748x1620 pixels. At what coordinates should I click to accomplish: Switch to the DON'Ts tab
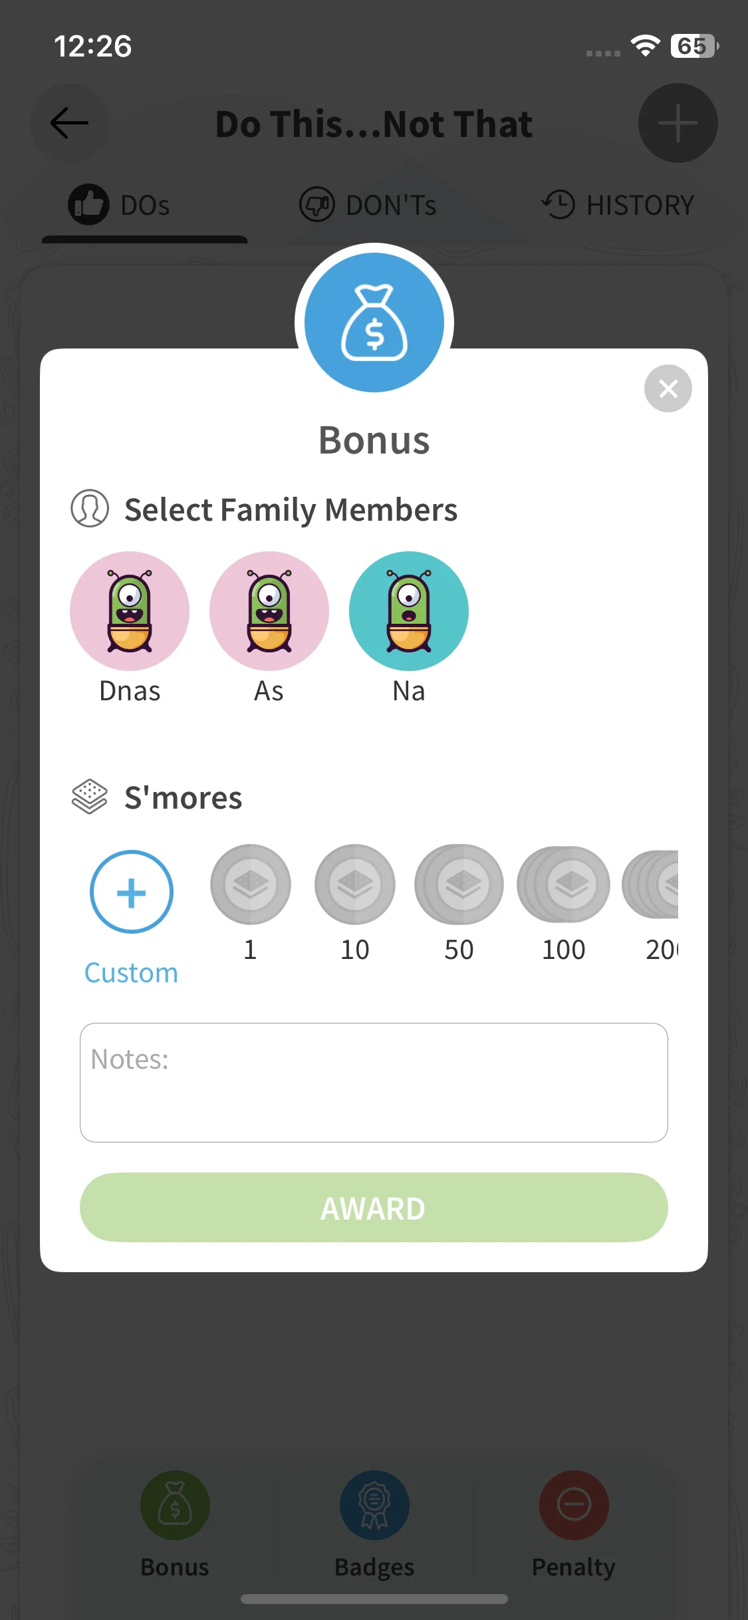[368, 205]
